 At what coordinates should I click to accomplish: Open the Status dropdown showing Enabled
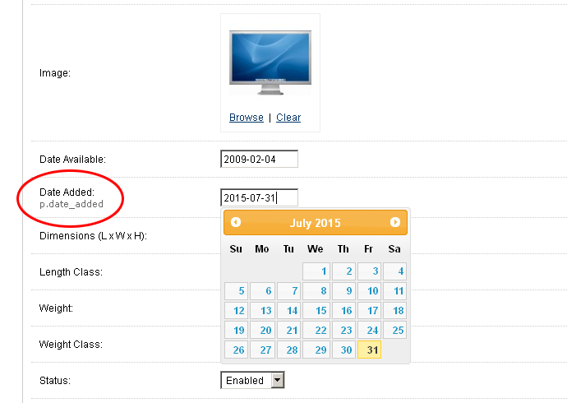[x=252, y=381]
